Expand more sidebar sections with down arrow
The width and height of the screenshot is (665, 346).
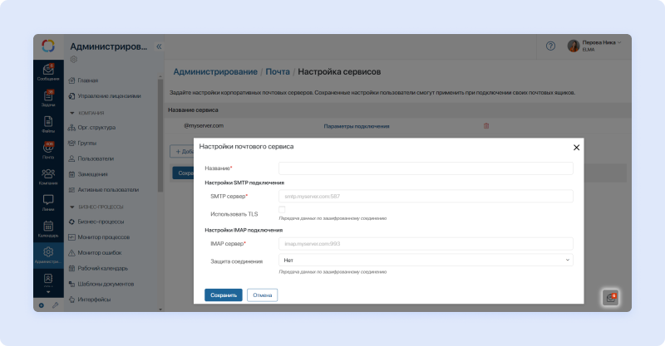(x=48, y=292)
